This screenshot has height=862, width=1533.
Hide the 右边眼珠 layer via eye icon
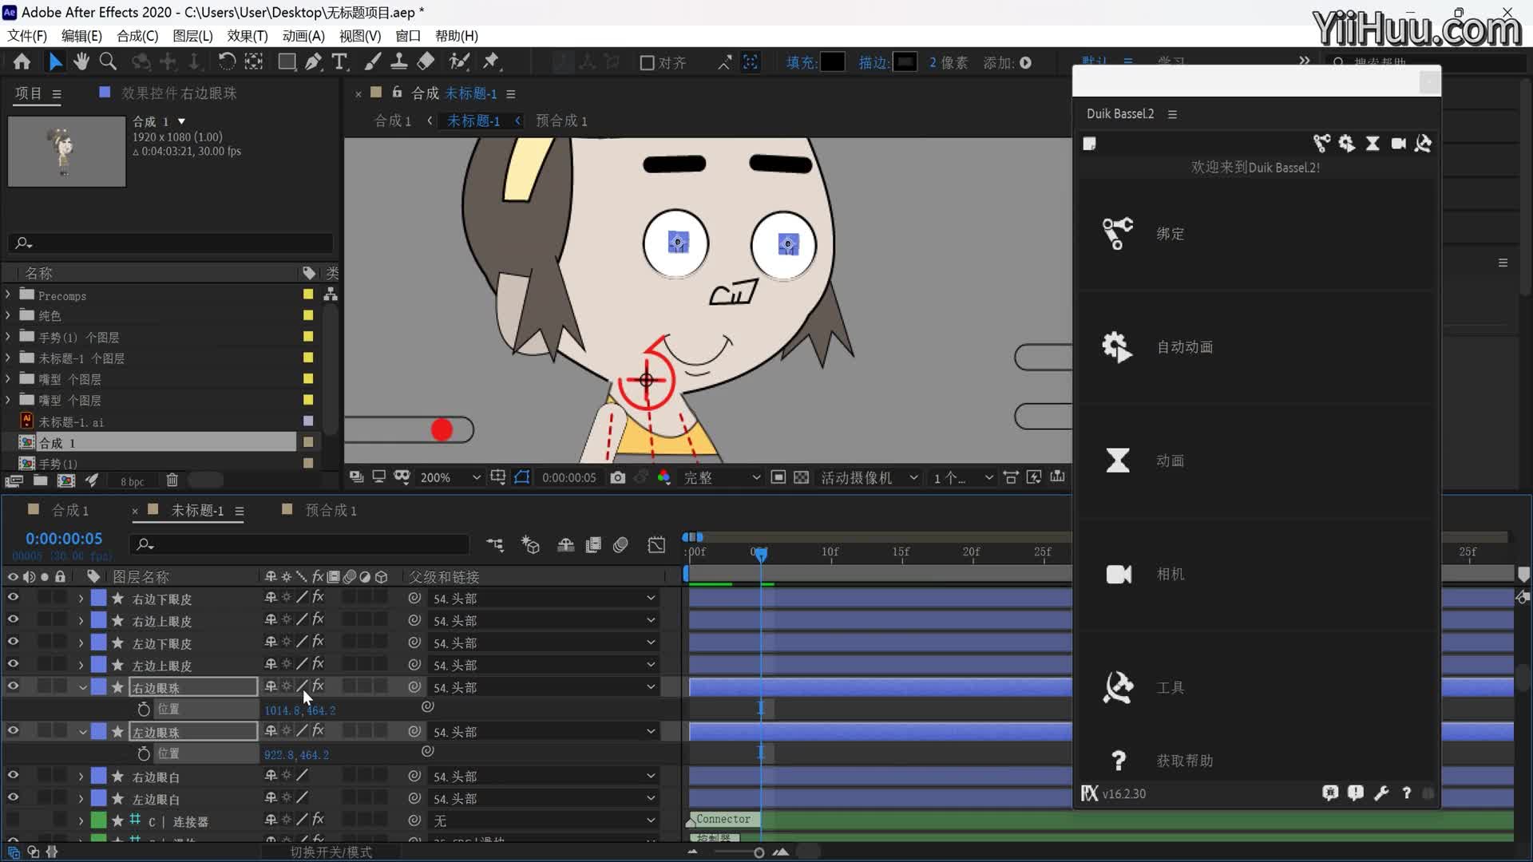13,686
